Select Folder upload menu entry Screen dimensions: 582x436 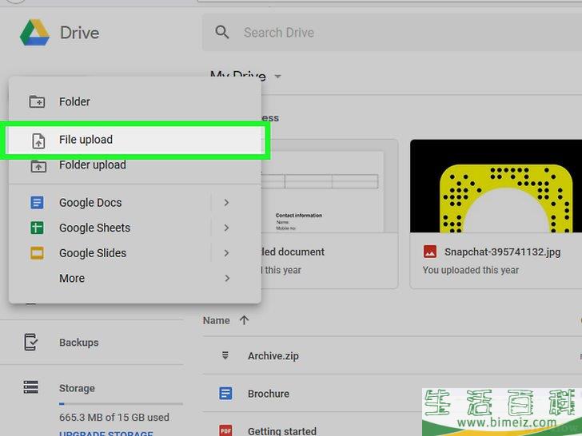coord(135,165)
